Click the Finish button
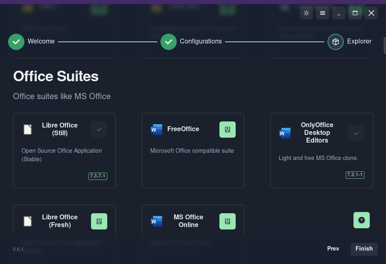Image resolution: width=386 pixels, height=264 pixels. point(364,249)
